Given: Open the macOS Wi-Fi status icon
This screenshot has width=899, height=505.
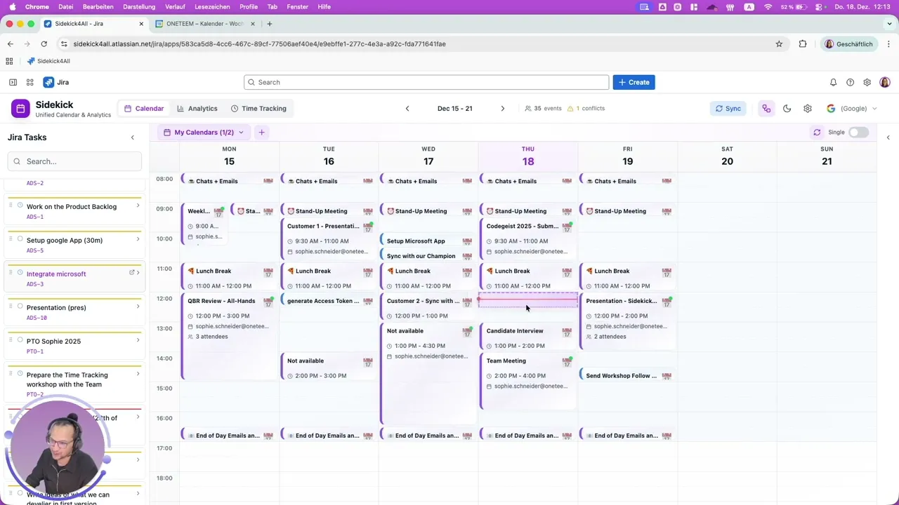Looking at the screenshot, I should pyautogui.click(x=768, y=6).
